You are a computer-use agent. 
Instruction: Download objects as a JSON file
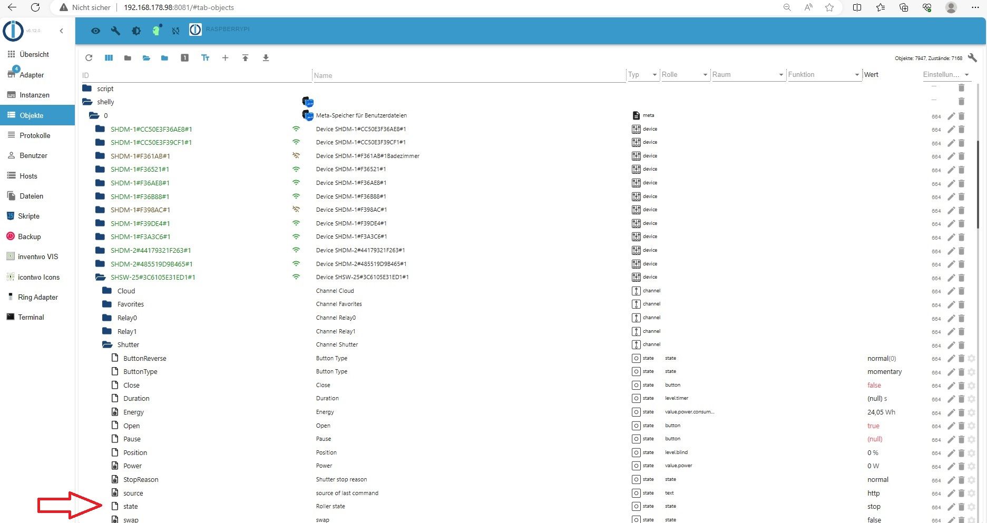(x=266, y=58)
